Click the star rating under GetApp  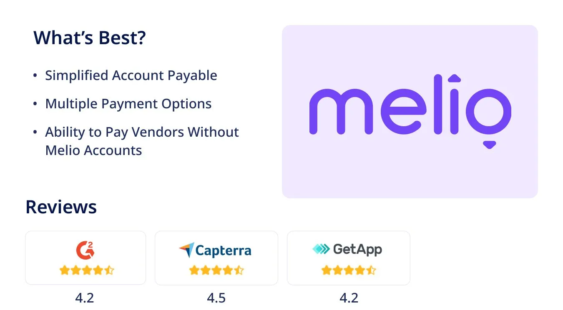click(x=349, y=270)
